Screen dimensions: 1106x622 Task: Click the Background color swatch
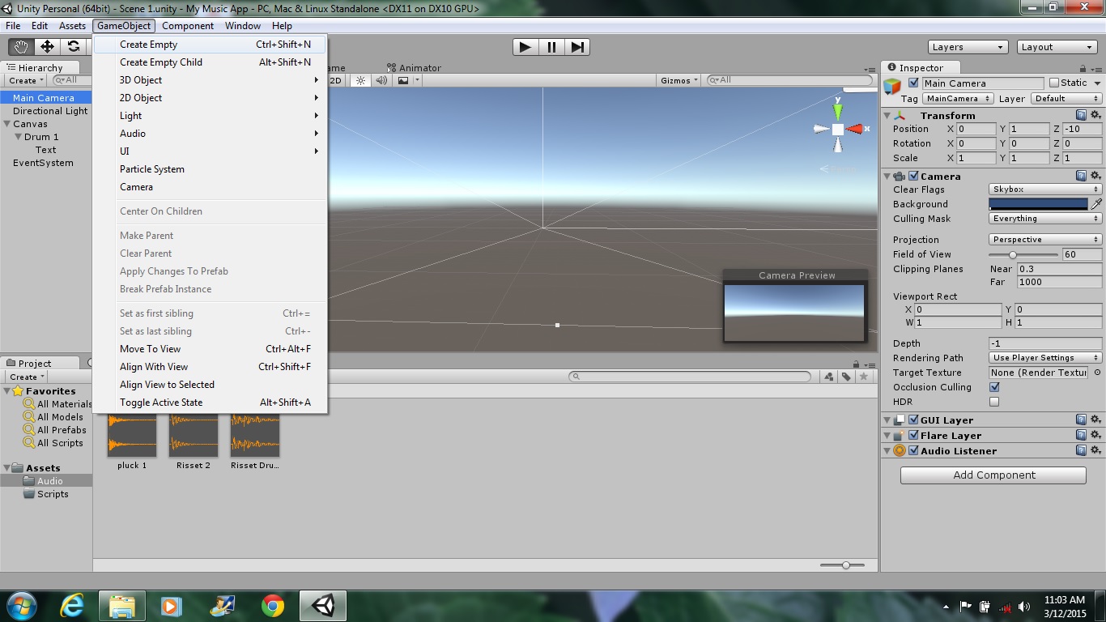[x=1039, y=204]
